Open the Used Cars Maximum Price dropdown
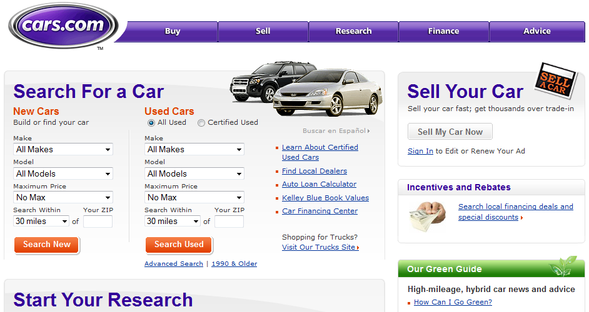 click(x=194, y=197)
